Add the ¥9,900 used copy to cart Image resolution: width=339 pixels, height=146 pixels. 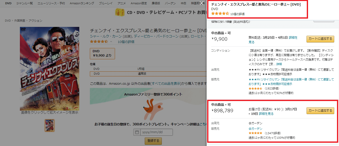320,39
